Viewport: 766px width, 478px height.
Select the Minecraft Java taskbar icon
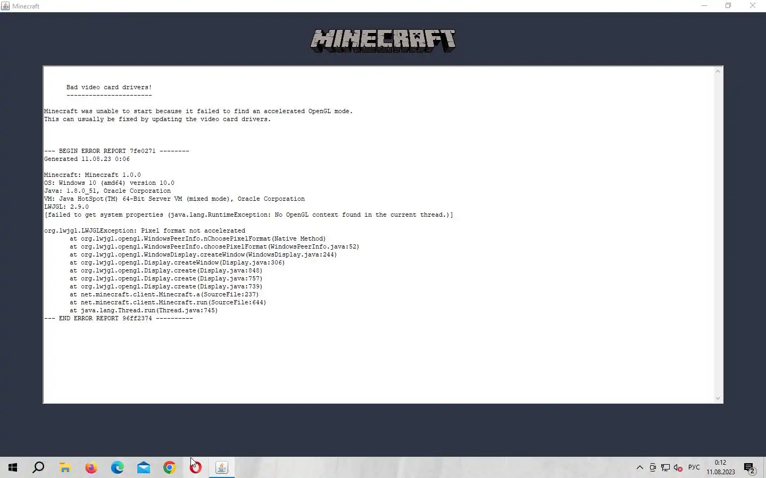[222, 467]
